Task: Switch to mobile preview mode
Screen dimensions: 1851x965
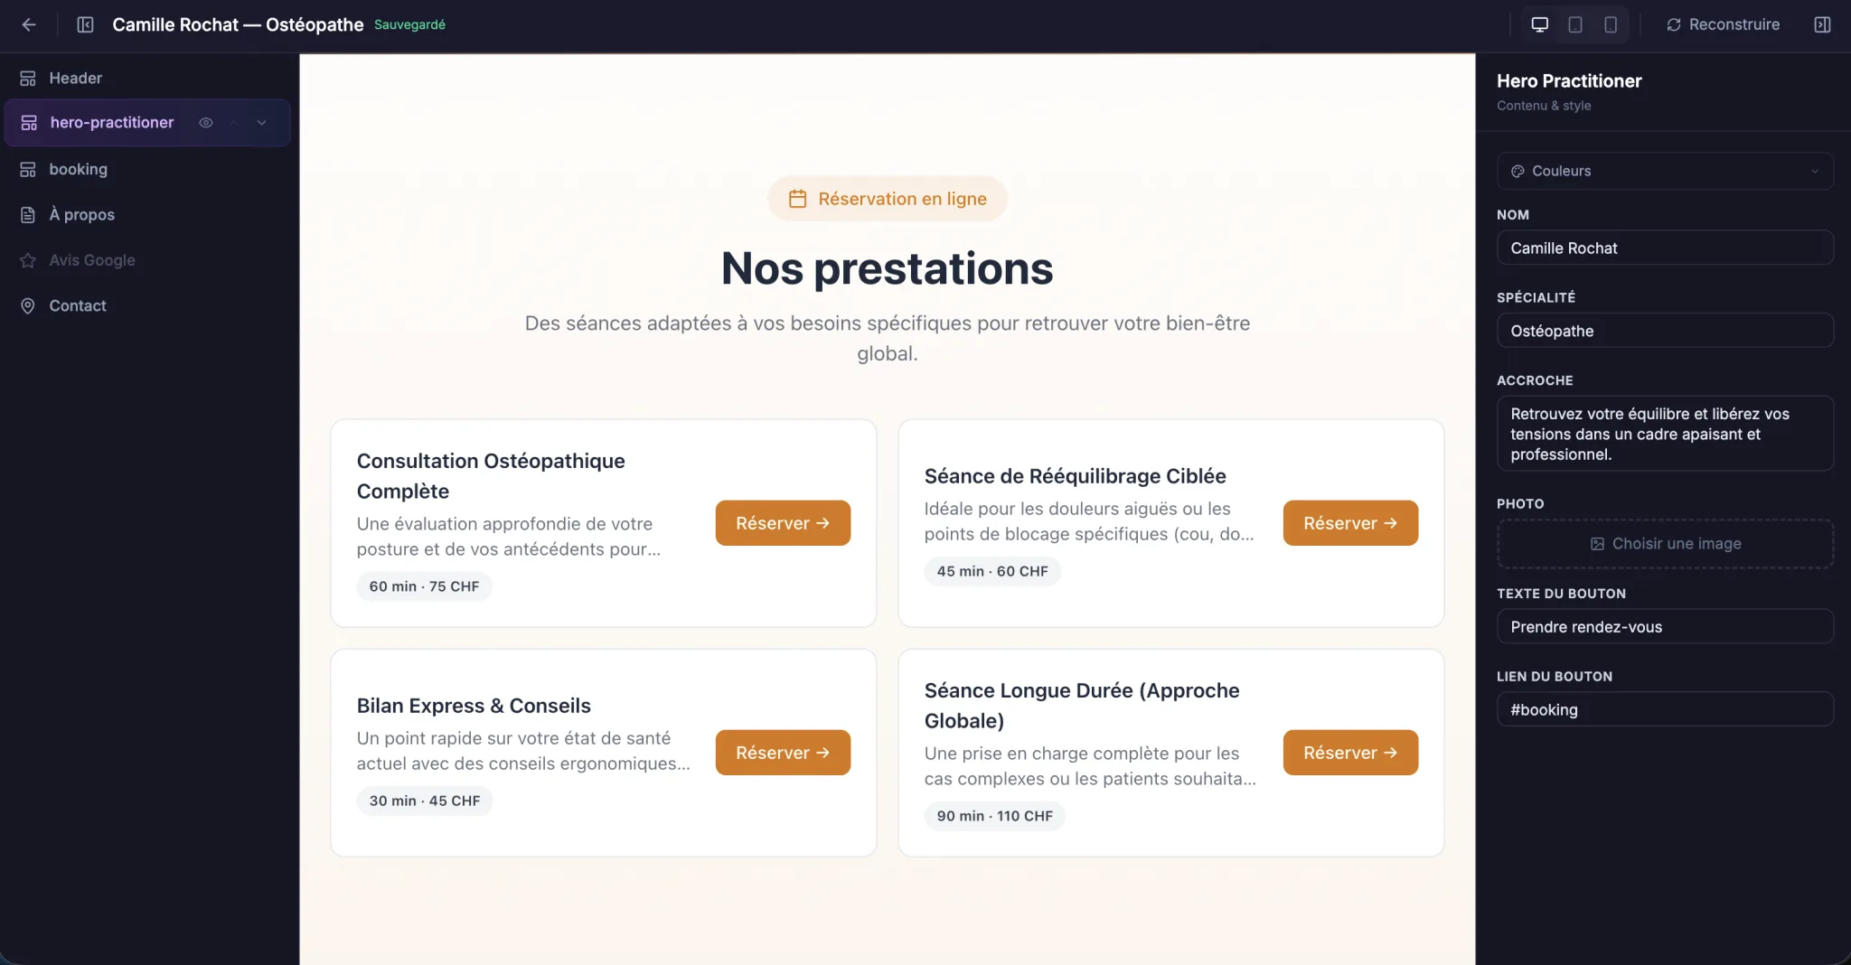Action: (1611, 24)
